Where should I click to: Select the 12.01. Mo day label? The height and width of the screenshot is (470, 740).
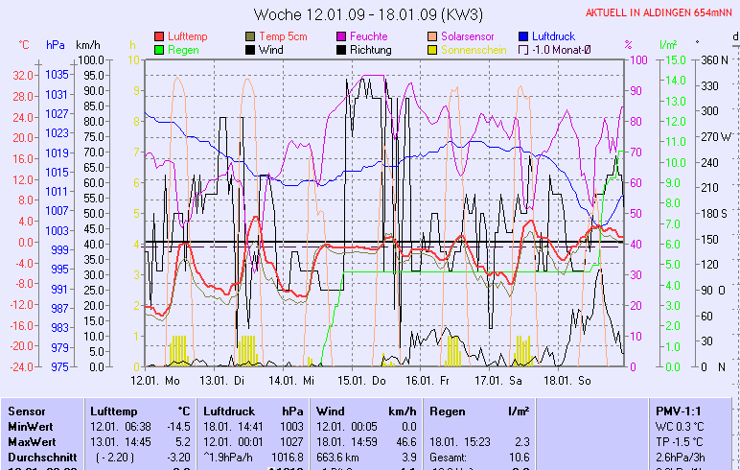pos(156,380)
